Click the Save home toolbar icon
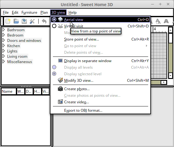The height and width of the screenshot is (147, 174). (24, 21)
